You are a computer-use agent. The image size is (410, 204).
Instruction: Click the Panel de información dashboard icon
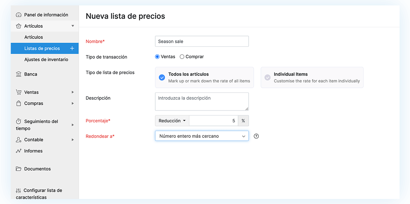pos(19,15)
